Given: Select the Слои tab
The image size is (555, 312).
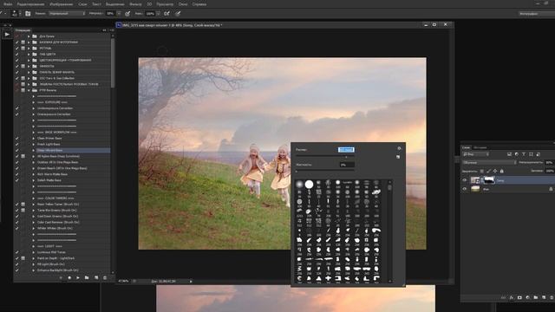Looking at the screenshot, I should [x=467, y=147].
